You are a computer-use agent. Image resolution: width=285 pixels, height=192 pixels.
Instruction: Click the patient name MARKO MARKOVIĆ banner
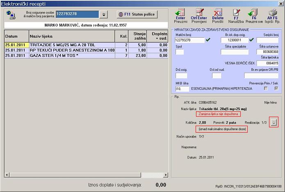tap(86, 25)
